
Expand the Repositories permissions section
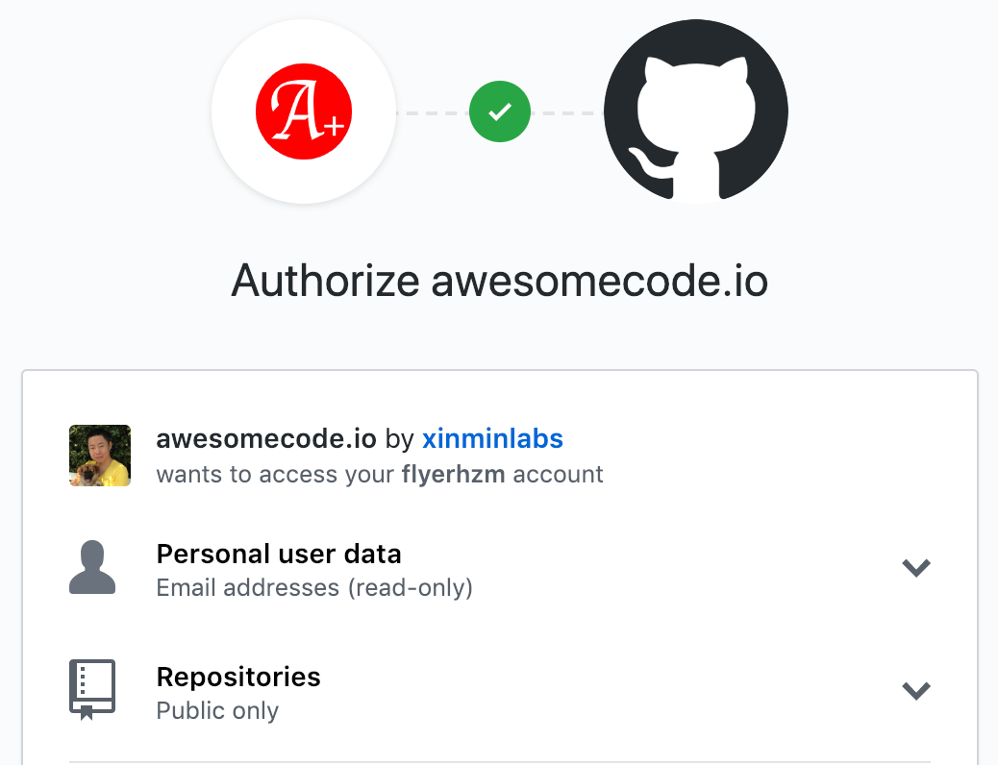pyautogui.click(x=916, y=691)
